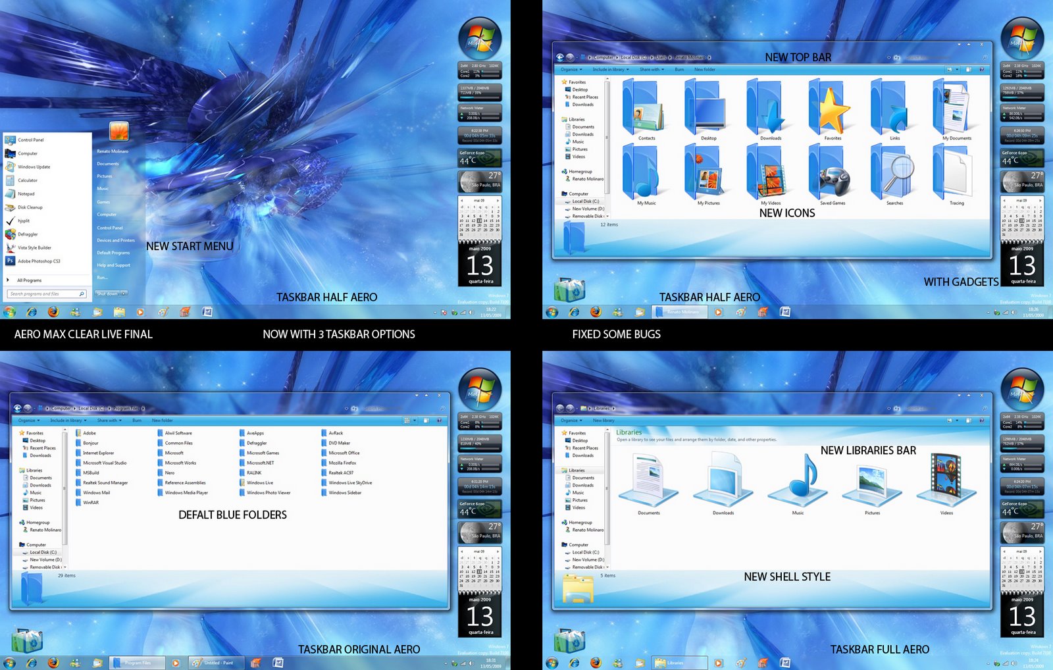
Task: Open Notepad in the Start menu
Action: [x=20, y=194]
